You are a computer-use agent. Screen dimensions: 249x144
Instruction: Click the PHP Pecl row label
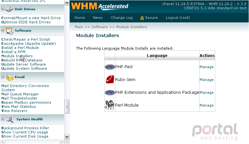coord(124,67)
